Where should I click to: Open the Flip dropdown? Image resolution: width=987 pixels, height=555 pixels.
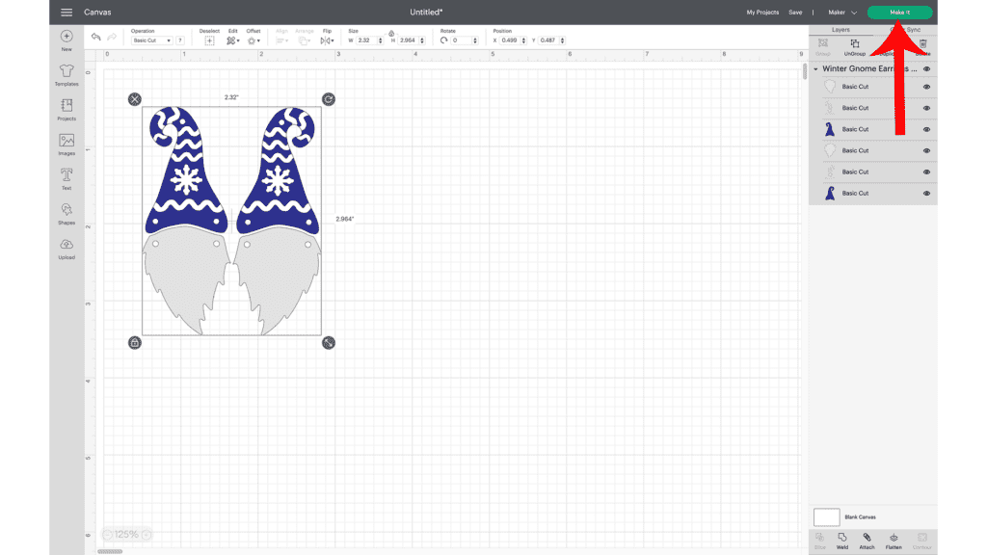[327, 40]
